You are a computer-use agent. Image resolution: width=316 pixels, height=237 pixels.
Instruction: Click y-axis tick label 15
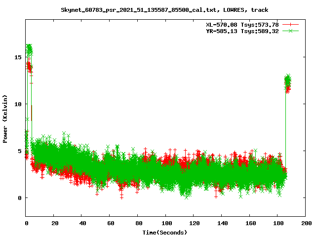click(18, 57)
